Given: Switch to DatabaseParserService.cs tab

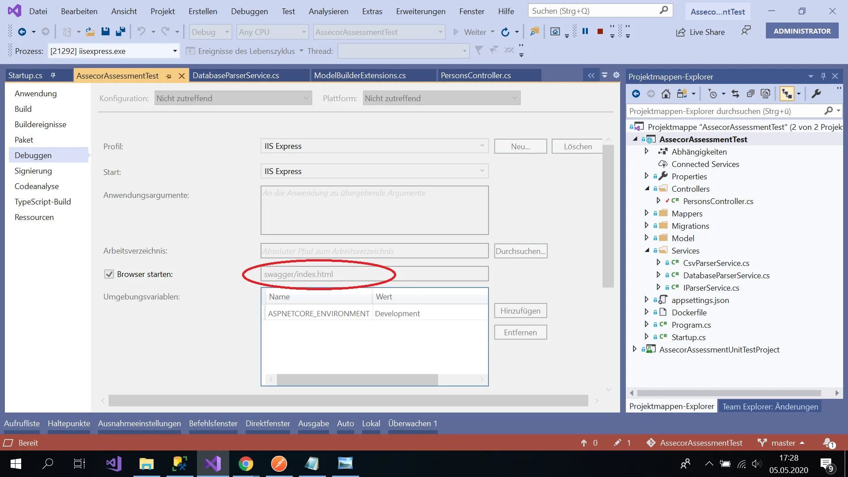Looking at the screenshot, I should click(x=236, y=76).
